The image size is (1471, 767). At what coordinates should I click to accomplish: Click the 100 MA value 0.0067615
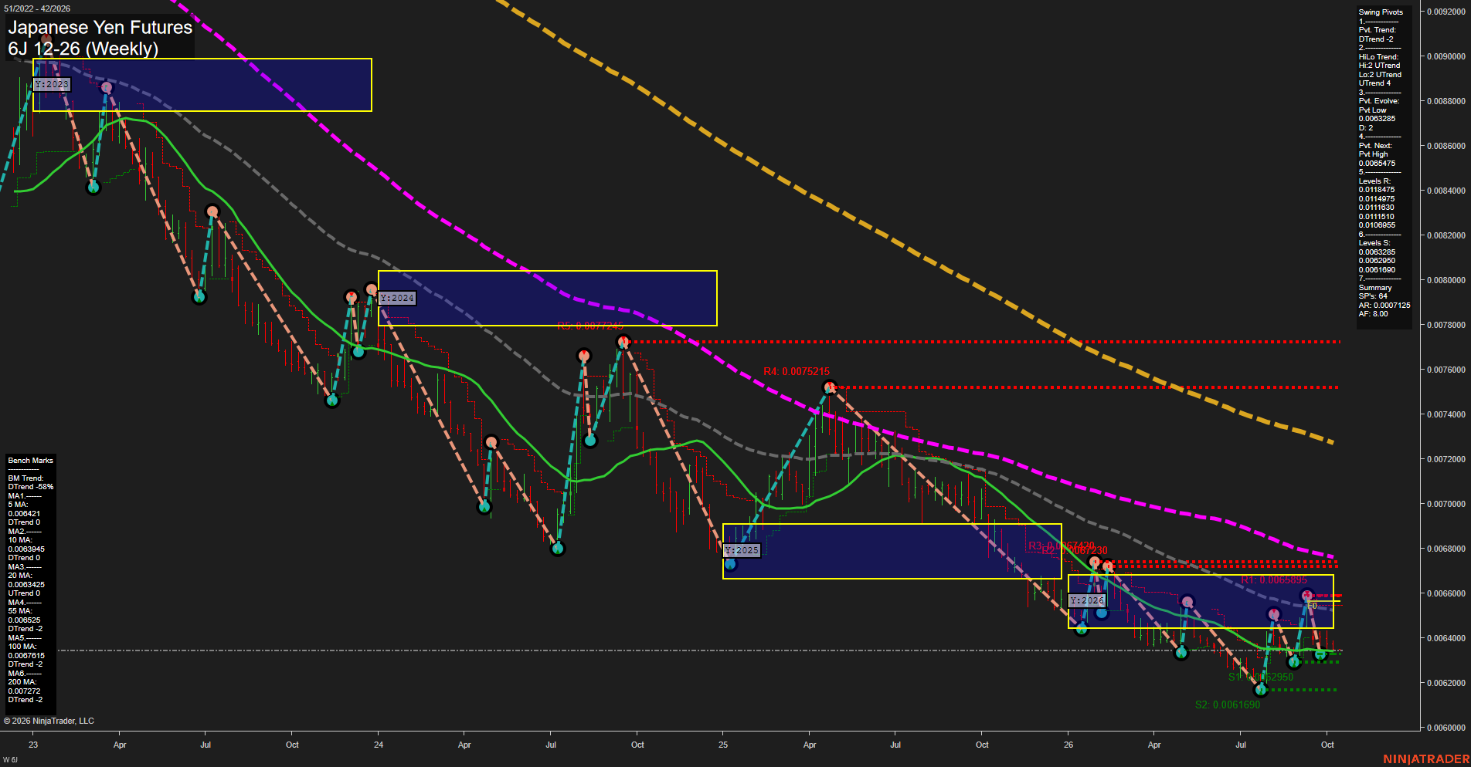point(26,656)
